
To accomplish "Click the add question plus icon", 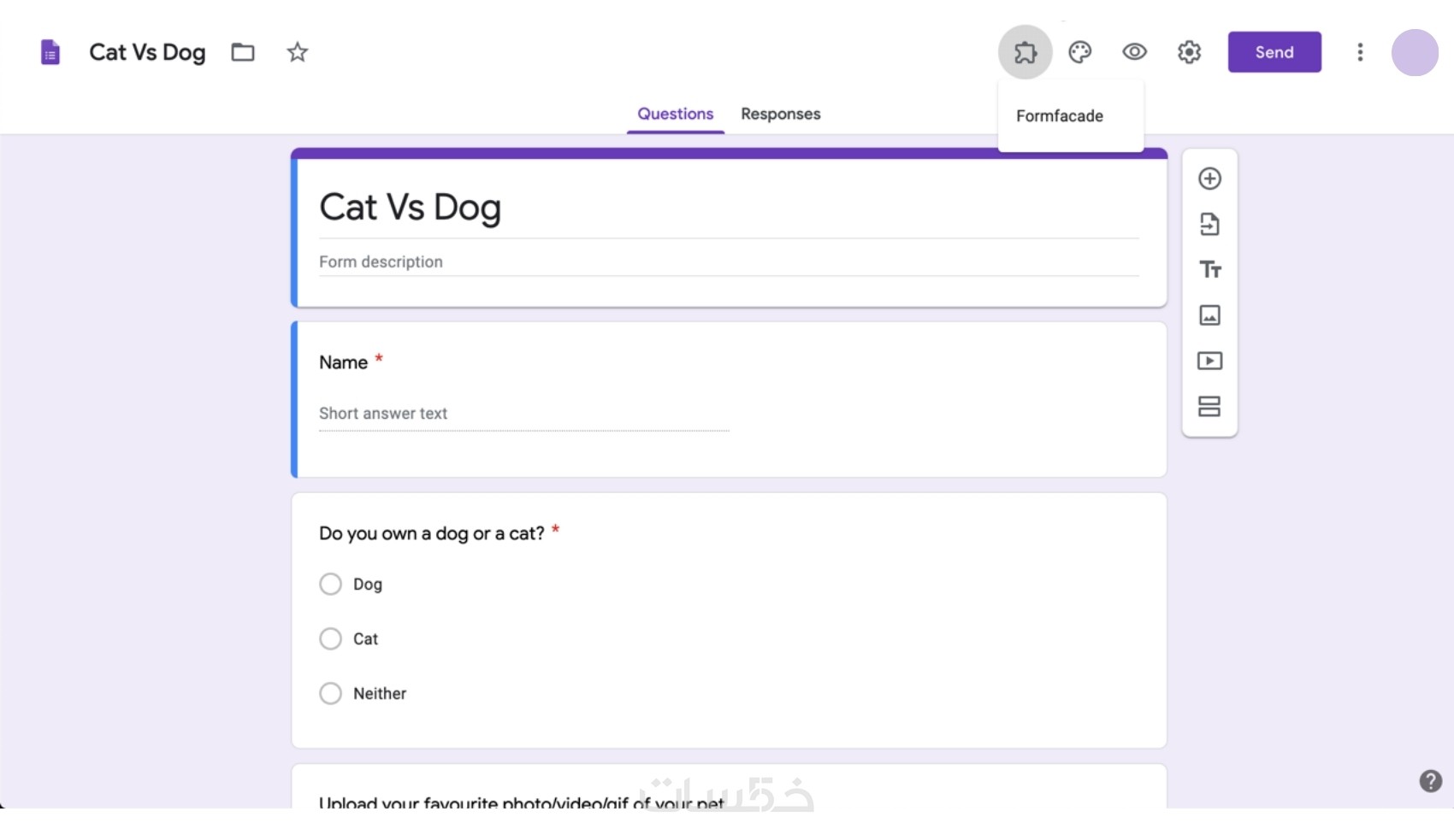I will coord(1209,179).
